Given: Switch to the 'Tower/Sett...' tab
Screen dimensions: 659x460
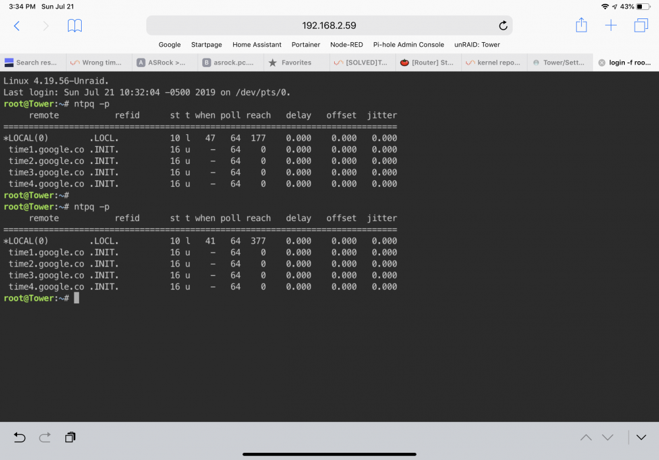Looking at the screenshot, I should pyautogui.click(x=559, y=63).
